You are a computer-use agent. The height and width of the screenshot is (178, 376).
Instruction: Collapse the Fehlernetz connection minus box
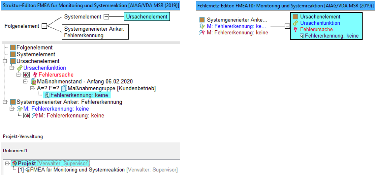point(287,26)
